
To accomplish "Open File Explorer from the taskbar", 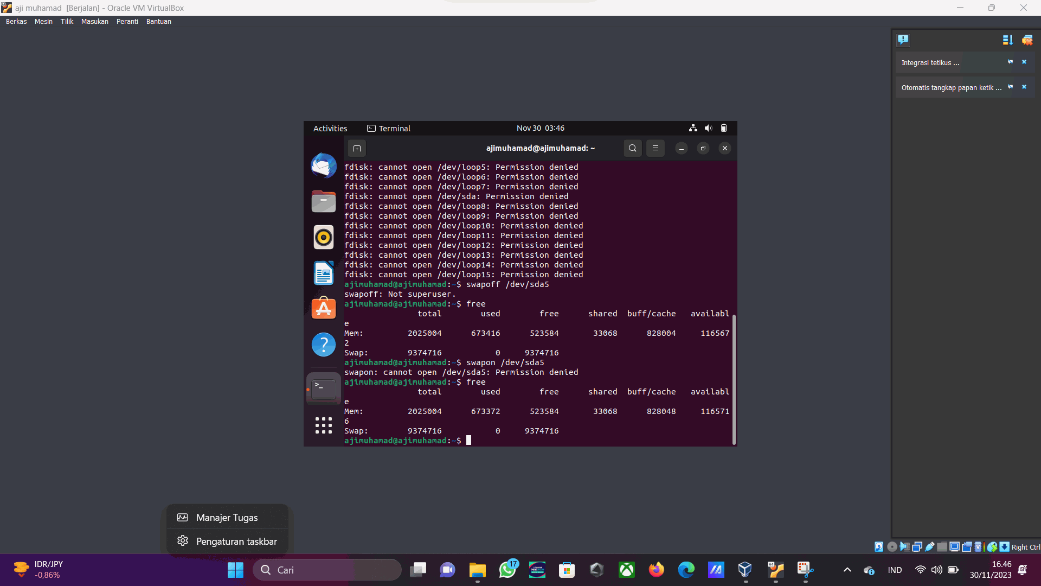I will tap(478, 570).
